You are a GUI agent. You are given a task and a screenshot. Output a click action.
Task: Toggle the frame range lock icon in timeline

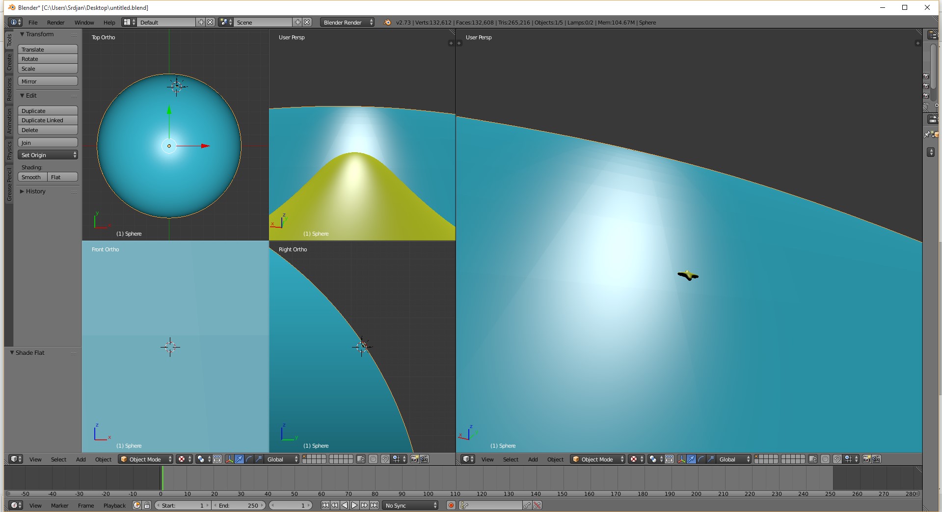[x=147, y=506]
